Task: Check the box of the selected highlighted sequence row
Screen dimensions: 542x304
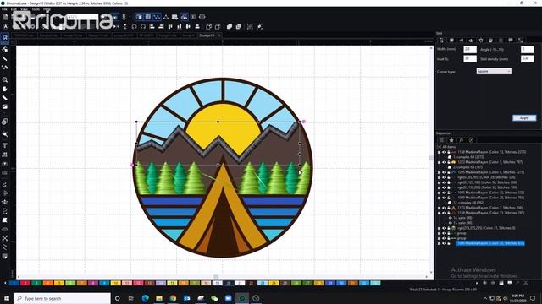Action: (440, 243)
